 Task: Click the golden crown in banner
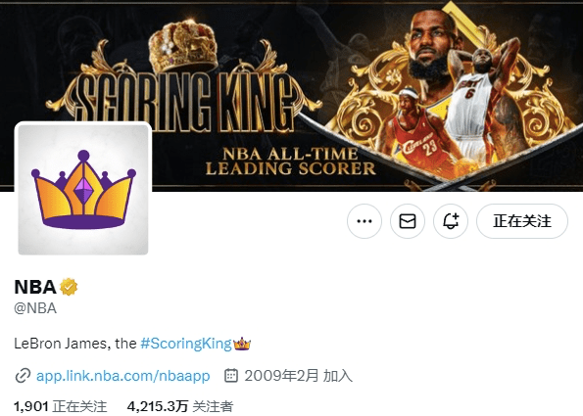(183, 46)
